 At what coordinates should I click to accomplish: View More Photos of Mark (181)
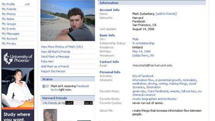click(62, 47)
